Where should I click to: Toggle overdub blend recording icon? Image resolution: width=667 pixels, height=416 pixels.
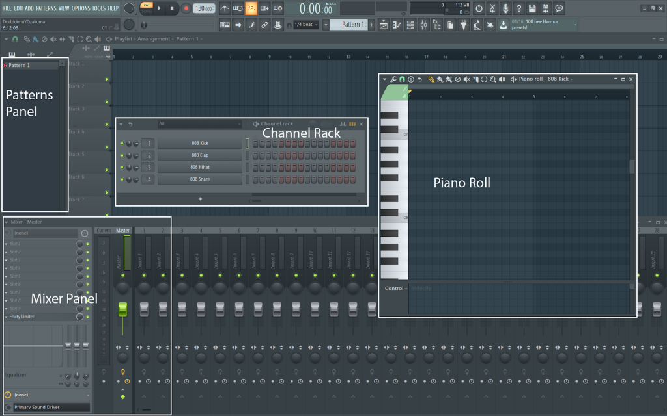(x=264, y=8)
